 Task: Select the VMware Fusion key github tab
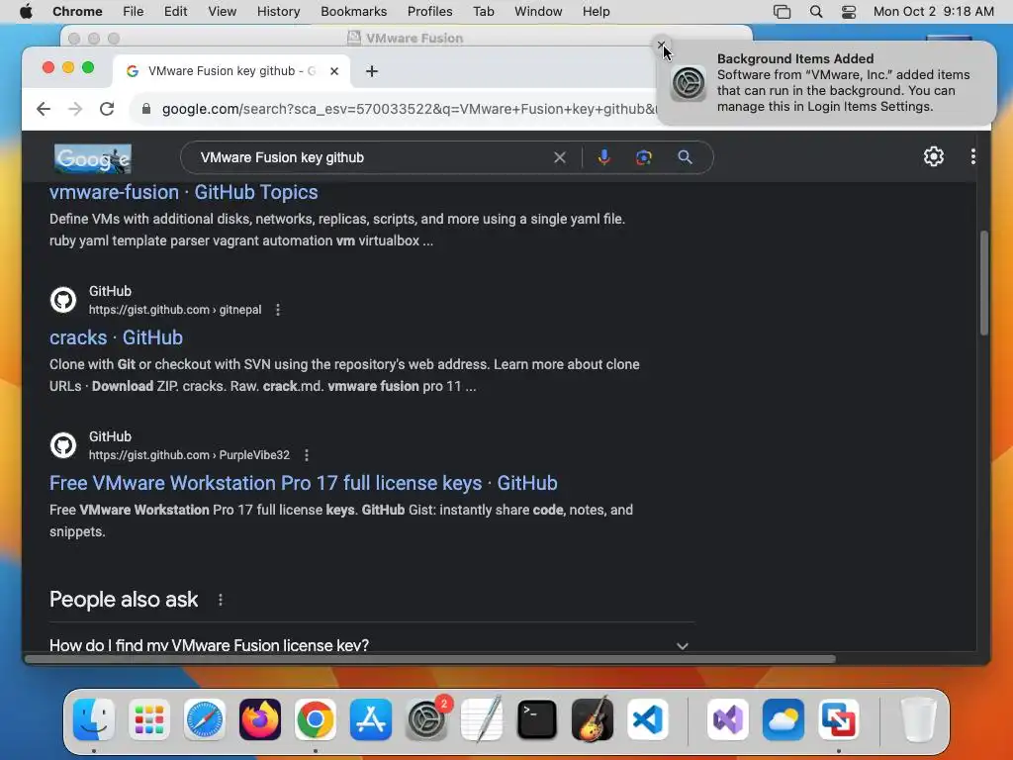[x=231, y=71]
